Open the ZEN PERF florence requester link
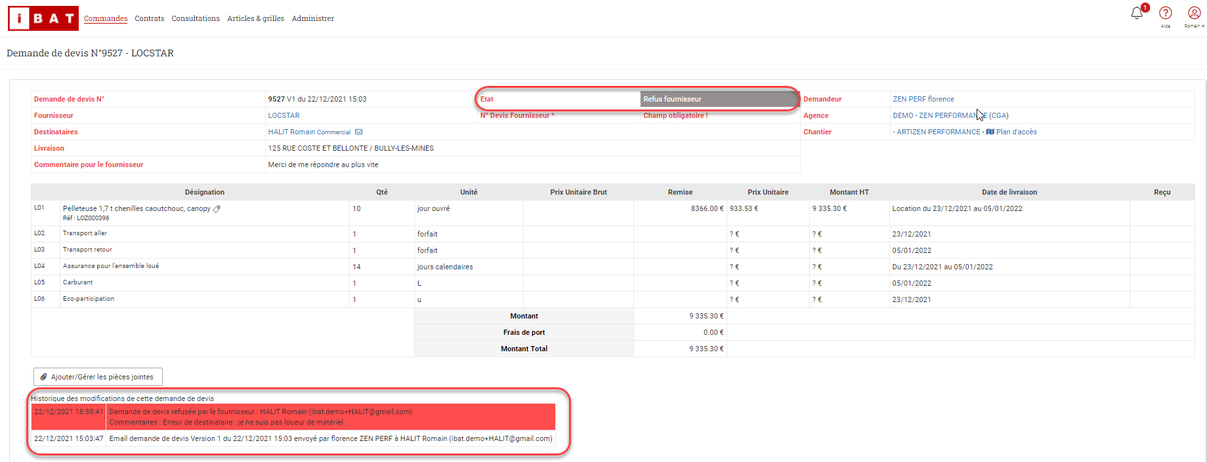The image size is (1207, 462). [923, 99]
